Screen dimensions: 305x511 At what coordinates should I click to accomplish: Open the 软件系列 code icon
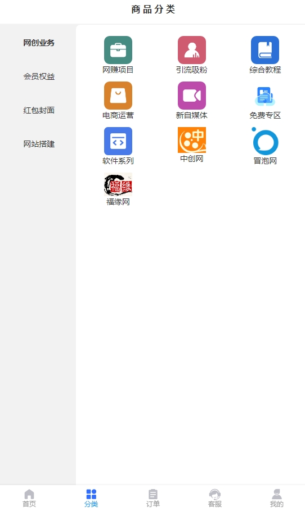coord(118,141)
